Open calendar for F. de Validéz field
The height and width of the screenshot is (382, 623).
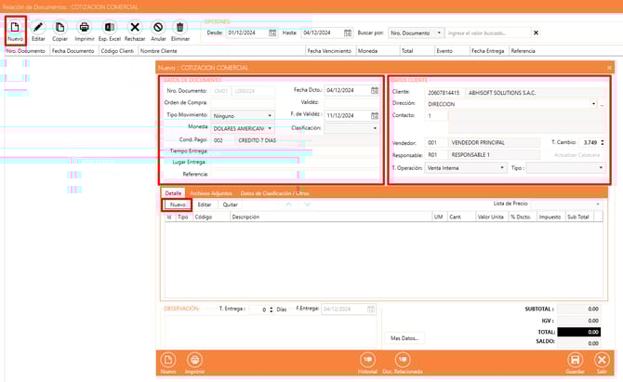pos(375,115)
